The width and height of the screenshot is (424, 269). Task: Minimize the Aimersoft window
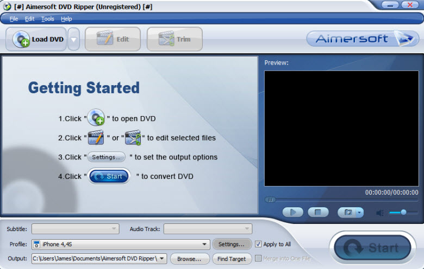(x=390, y=5)
